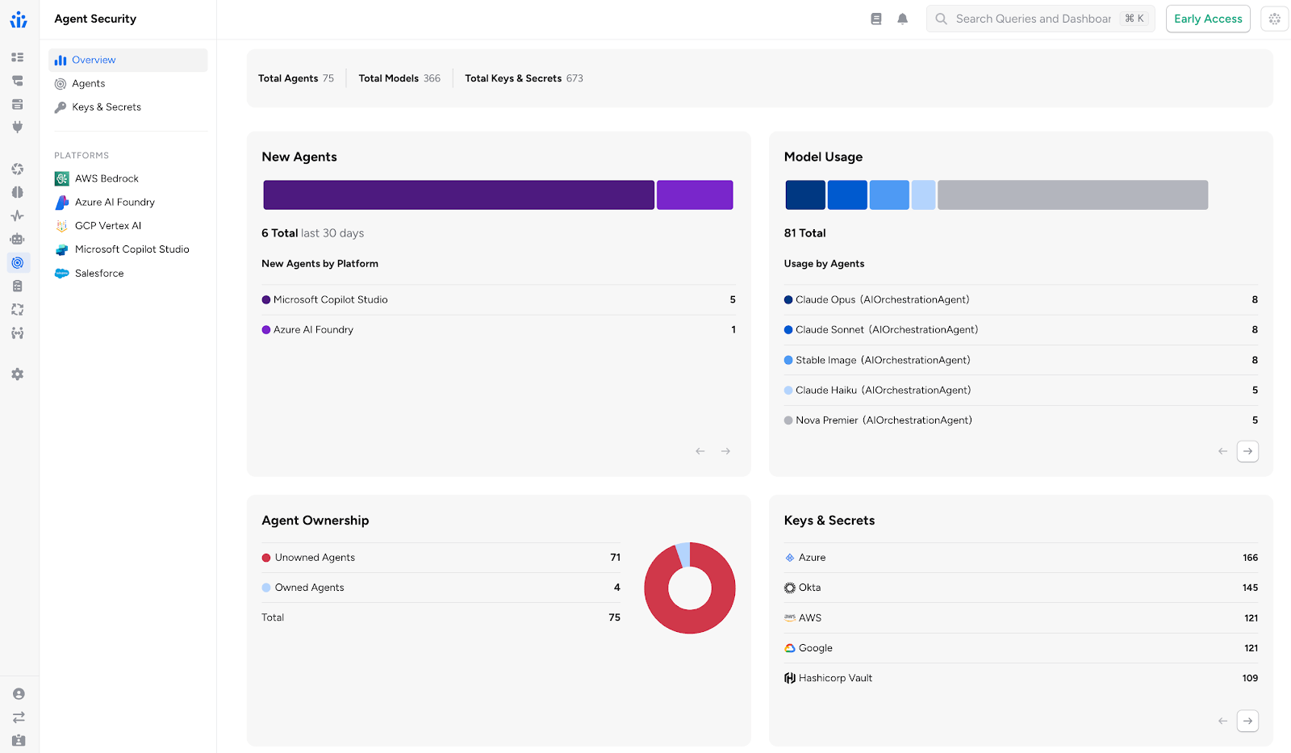Click the Early Access button
This screenshot has height=753, width=1291.
[1207, 19]
